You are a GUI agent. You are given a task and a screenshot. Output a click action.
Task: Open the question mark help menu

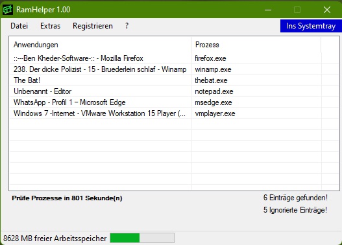point(127,26)
